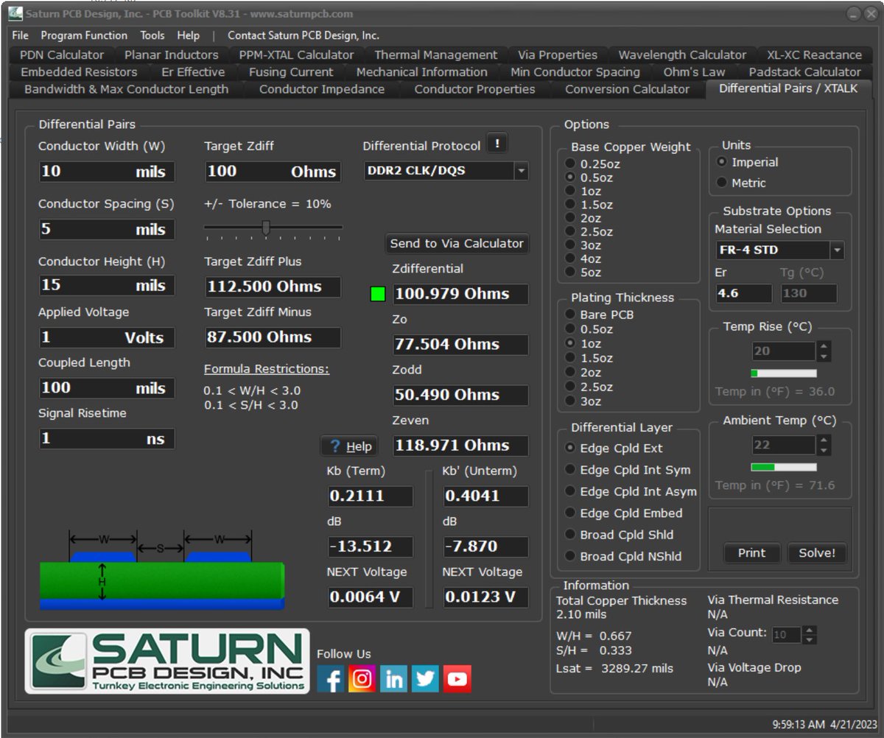Switch to Conductor Impedance tab
The height and width of the screenshot is (738, 884).
[x=322, y=89]
